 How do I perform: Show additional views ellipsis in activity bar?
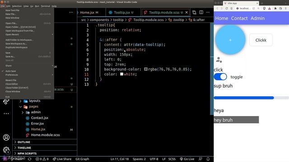click(6, 113)
